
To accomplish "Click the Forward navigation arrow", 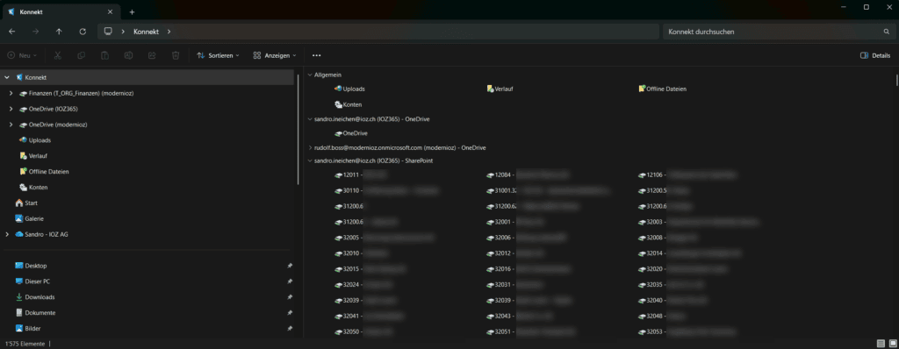I will [35, 32].
